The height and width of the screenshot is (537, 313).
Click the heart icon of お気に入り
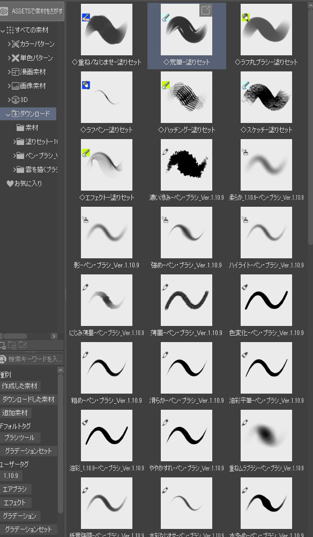click(10, 184)
